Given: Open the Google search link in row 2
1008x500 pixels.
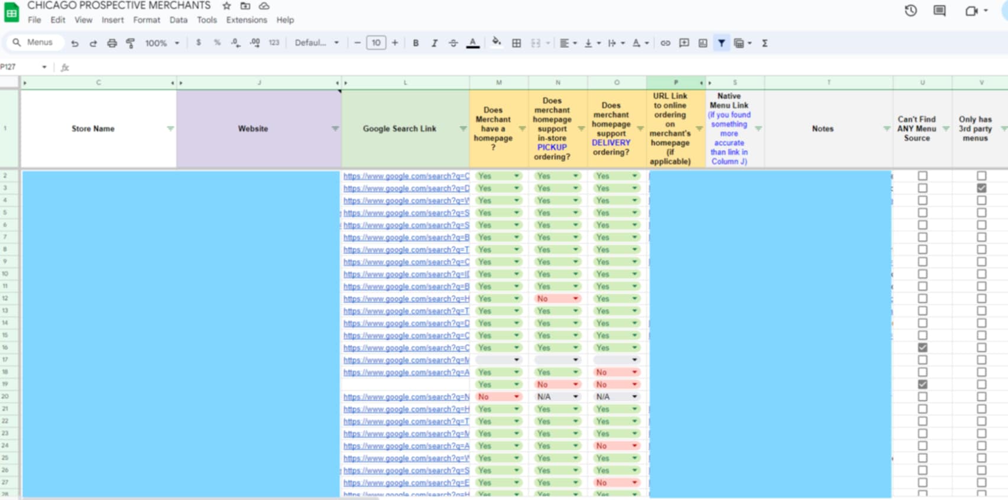Looking at the screenshot, I should coord(406,176).
